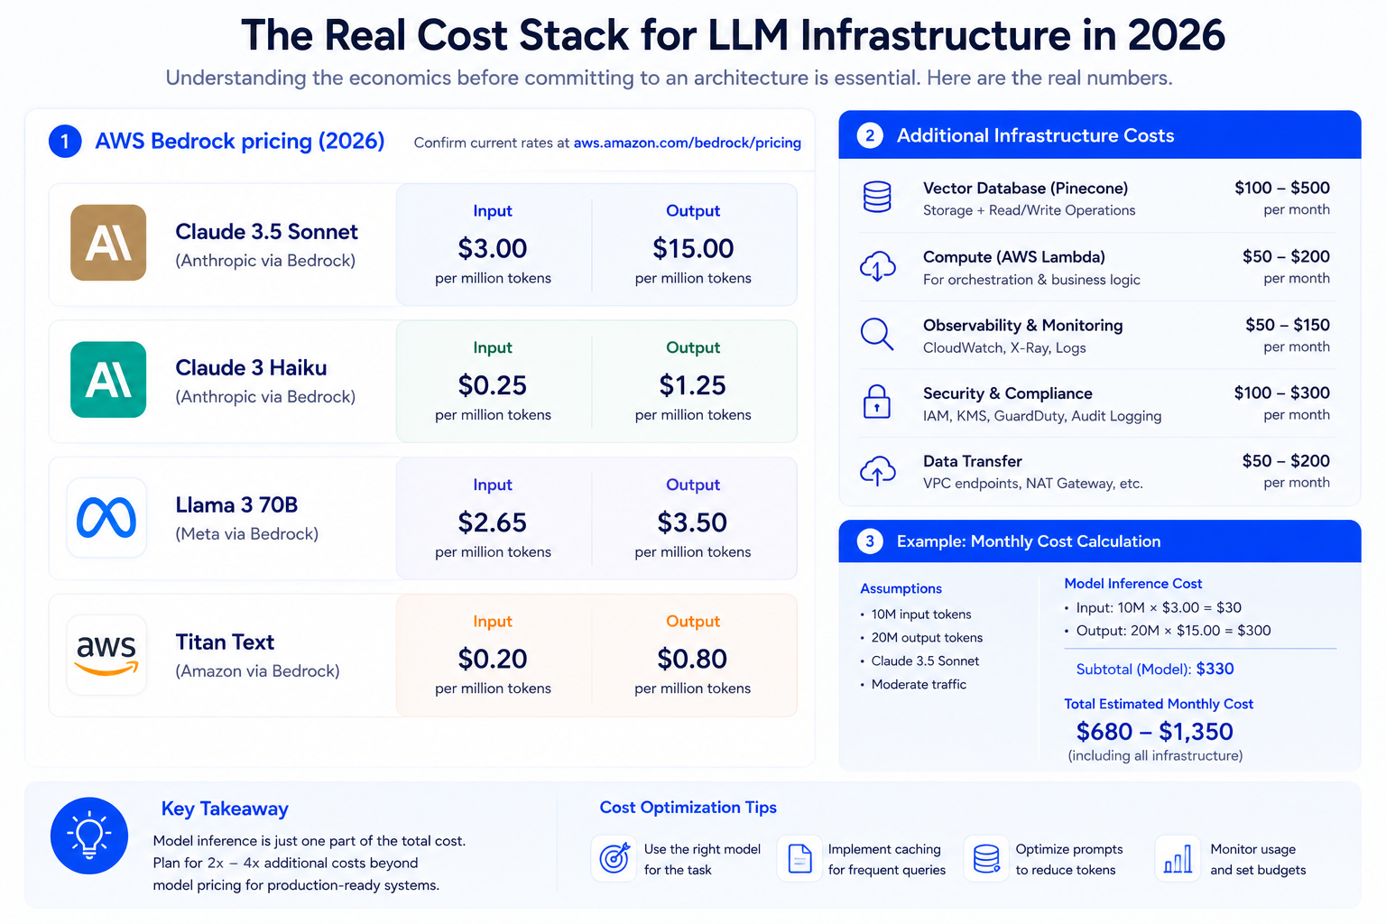This screenshot has height=924, width=1386.
Task: Select the Vector Database stack icon
Action: (877, 197)
